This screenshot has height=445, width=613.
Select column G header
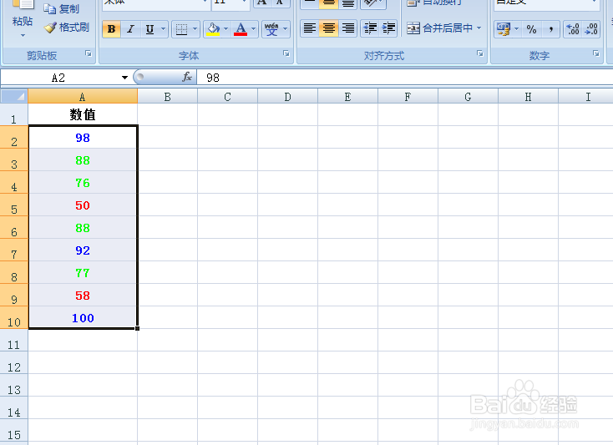coord(468,97)
